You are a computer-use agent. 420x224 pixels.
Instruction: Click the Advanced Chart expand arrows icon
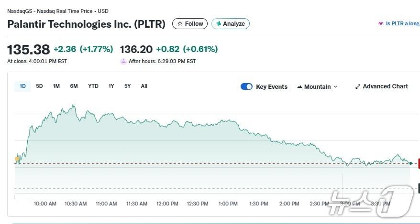pos(358,86)
